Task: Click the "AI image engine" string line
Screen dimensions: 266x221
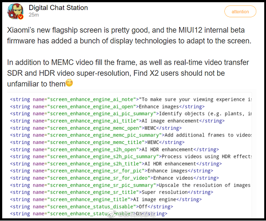Action: pos(106,199)
